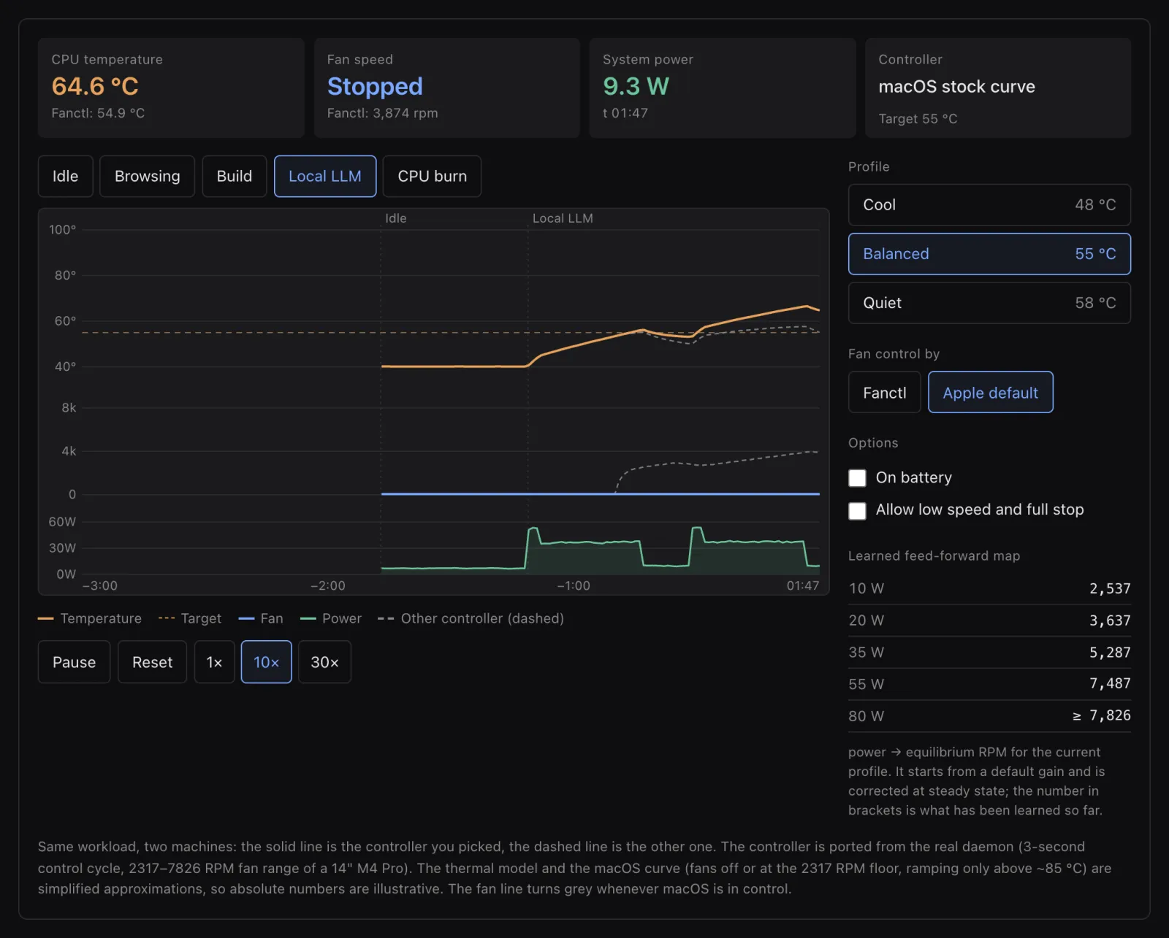Reset the simulation
The width and height of the screenshot is (1169, 938).
(x=152, y=662)
